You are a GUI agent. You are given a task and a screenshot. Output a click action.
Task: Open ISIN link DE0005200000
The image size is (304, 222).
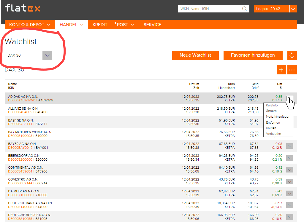(x=20, y=159)
